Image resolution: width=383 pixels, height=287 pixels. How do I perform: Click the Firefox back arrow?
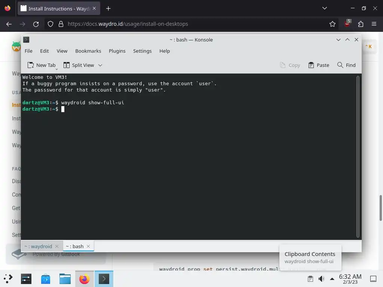[9, 24]
